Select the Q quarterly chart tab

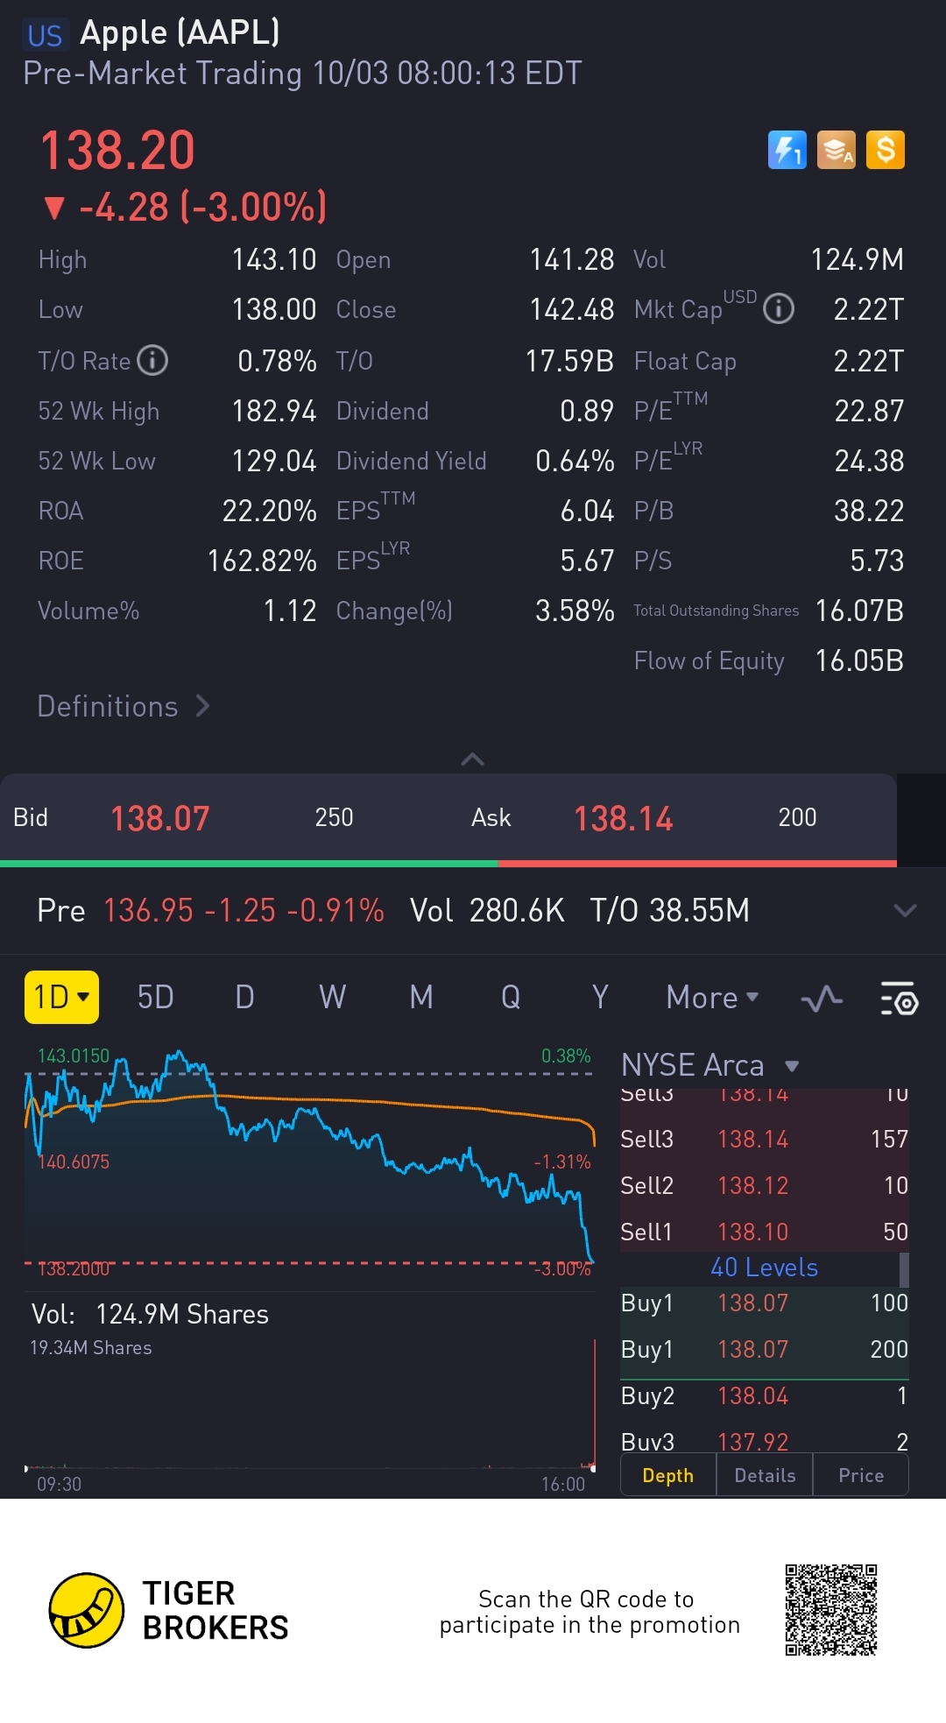point(511,997)
